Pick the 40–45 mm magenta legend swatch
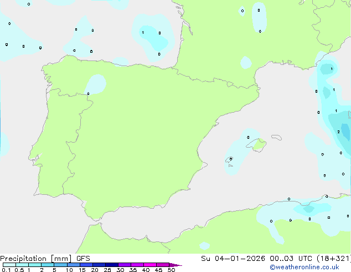351x272 pixels. click(x=150, y=265)
